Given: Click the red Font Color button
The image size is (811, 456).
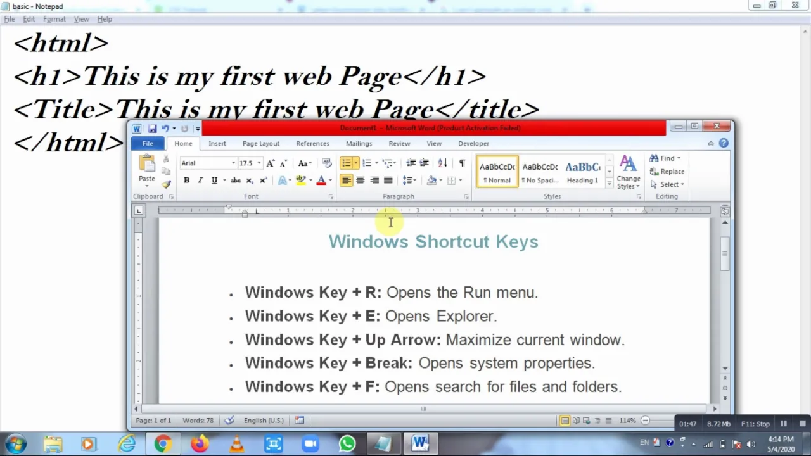Looking at the screenshot, I should coord(321,180).
